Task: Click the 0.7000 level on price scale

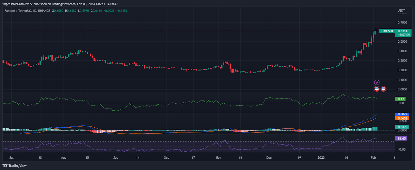Action: point(402,22)
